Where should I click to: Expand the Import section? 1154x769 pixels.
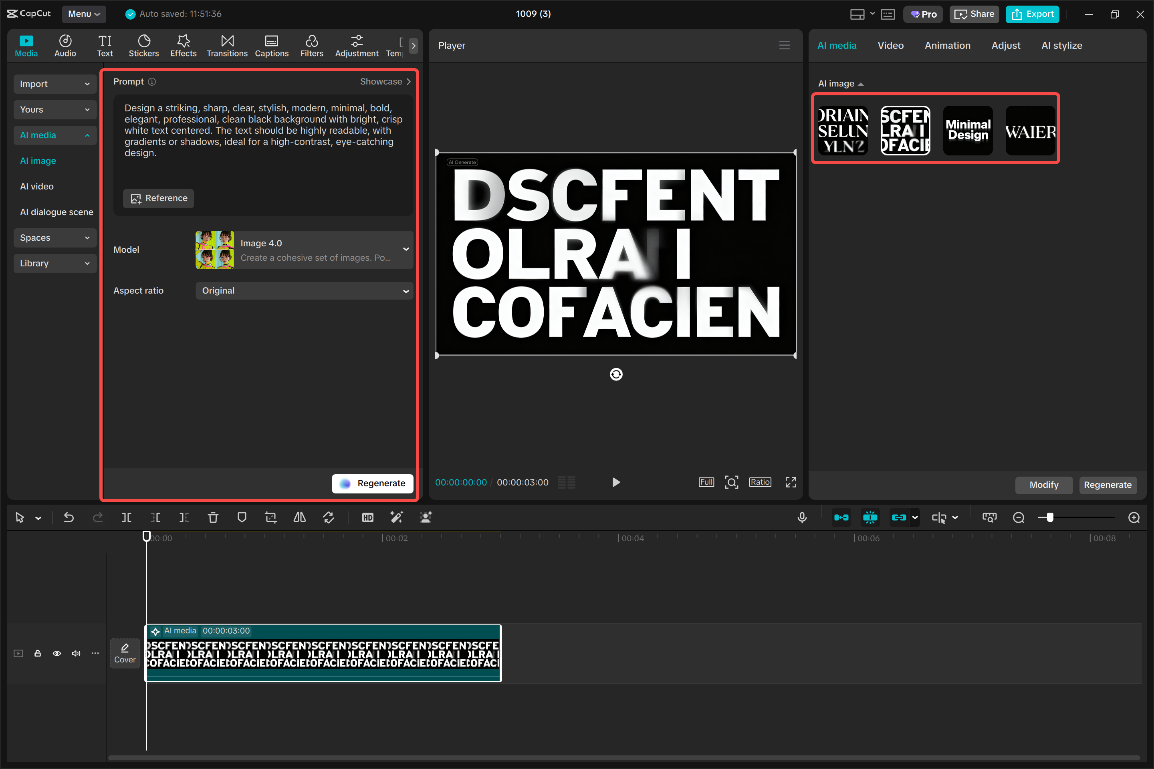point(54,84)
